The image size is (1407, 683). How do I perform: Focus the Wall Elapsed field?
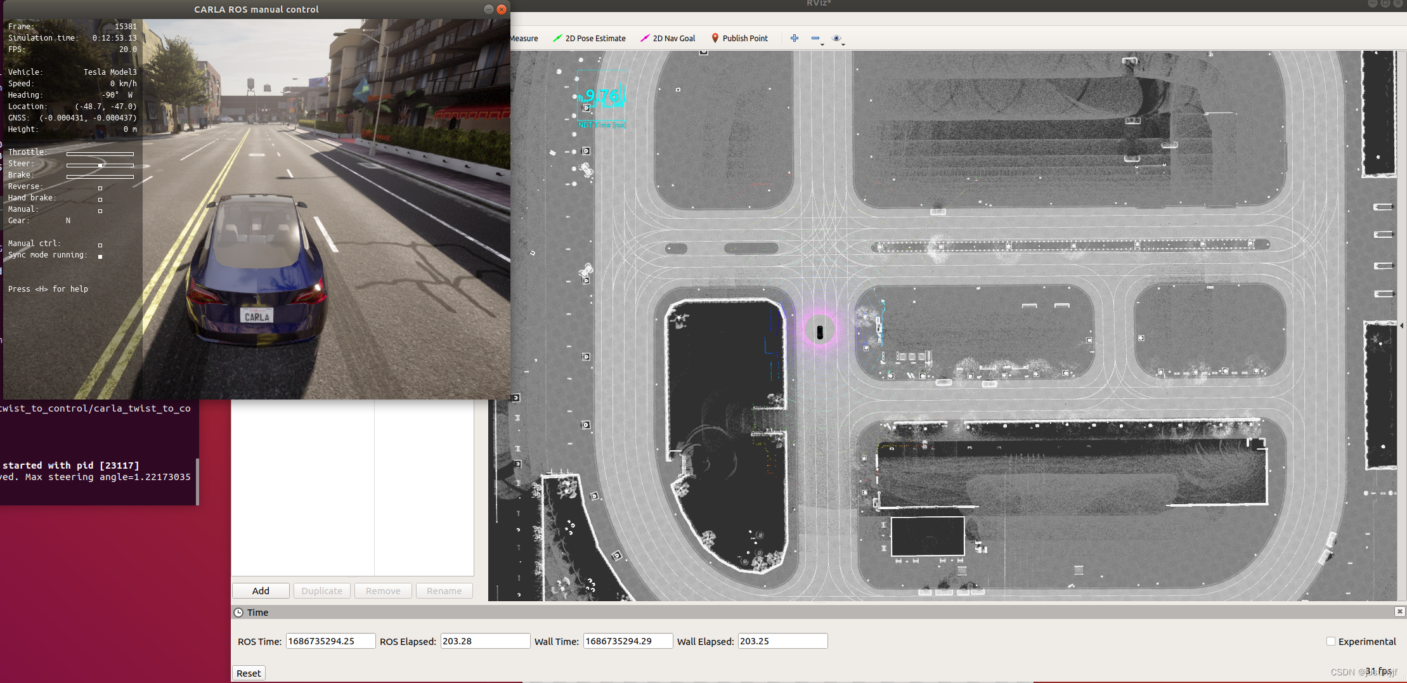coord(782,641)
